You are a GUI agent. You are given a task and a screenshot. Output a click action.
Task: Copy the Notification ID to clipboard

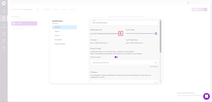click(121, 33)
